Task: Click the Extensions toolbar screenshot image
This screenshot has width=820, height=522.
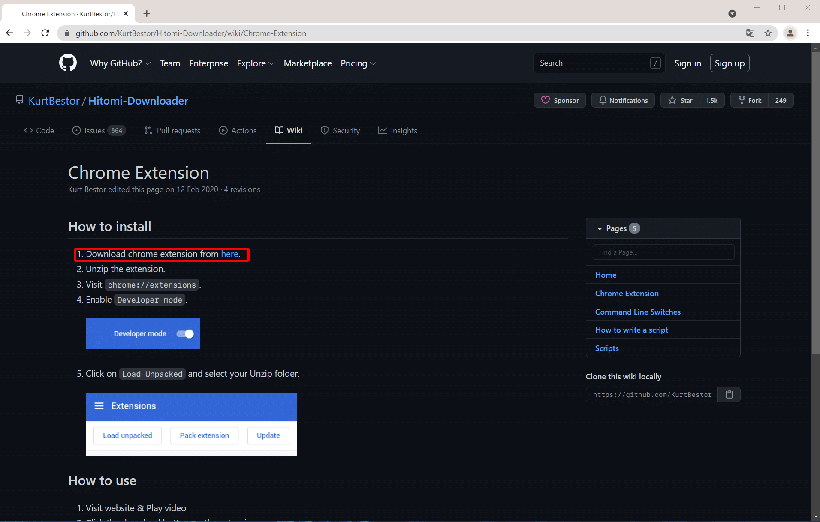Action: 191,424
